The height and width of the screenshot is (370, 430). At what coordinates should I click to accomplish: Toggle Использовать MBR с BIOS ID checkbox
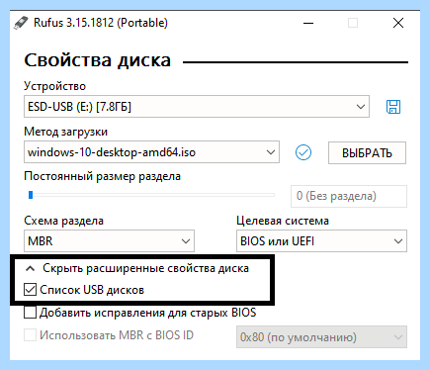30,335
